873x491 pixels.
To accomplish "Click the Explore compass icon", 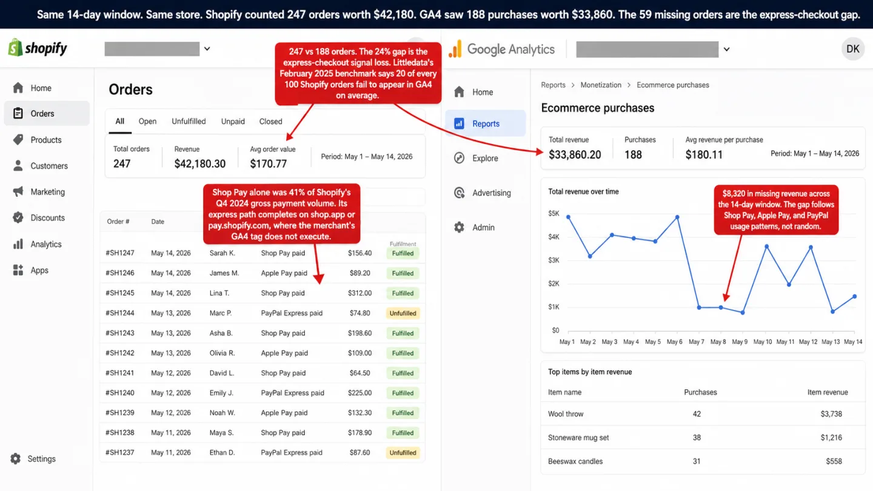I will (x=460, y=158).
